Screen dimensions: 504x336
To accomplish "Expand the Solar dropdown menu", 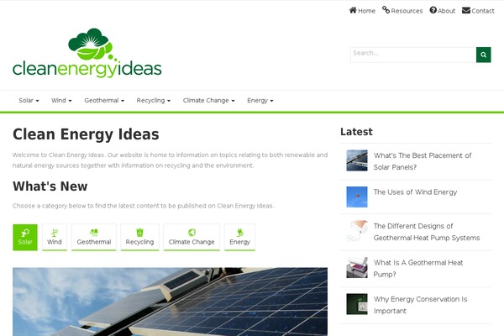I will tap(29, 101).
